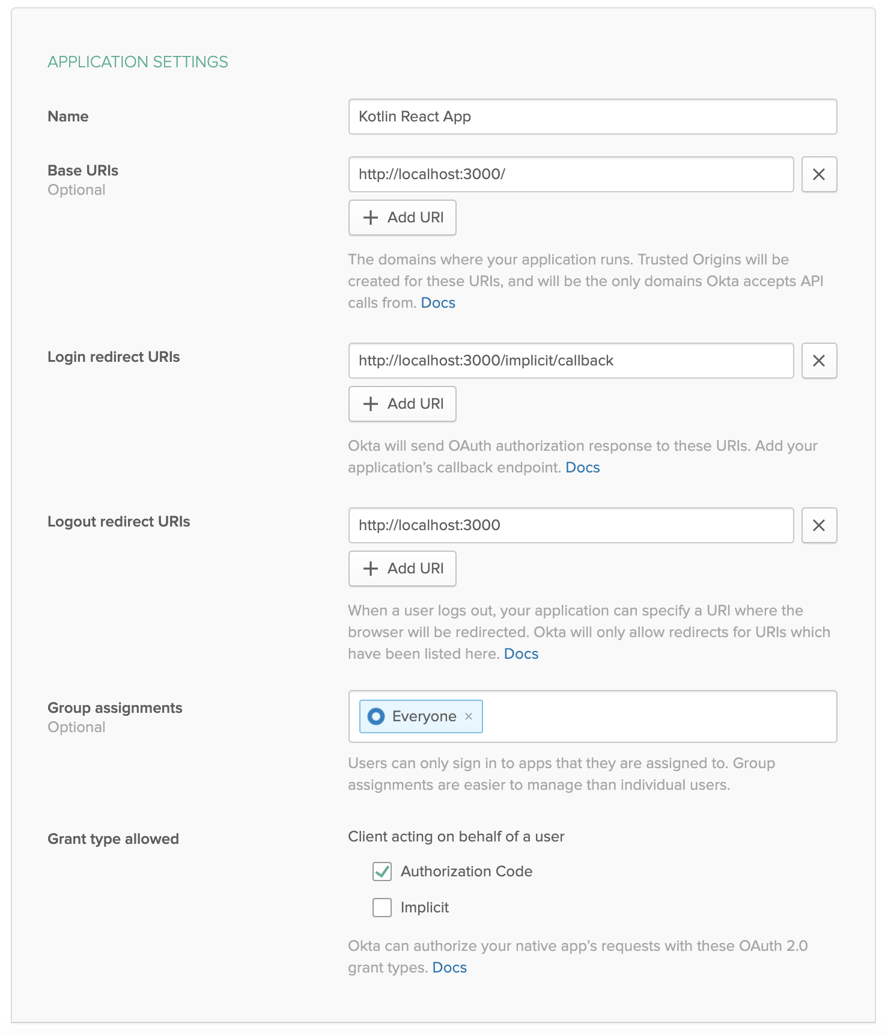888x1035 pixels.
Task: Click the Base URI text field
Action: (x=571, y=174)
